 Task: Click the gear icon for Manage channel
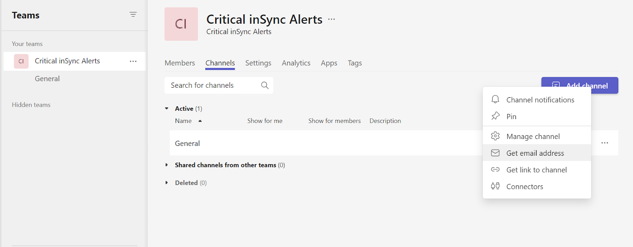click(495, 136)
